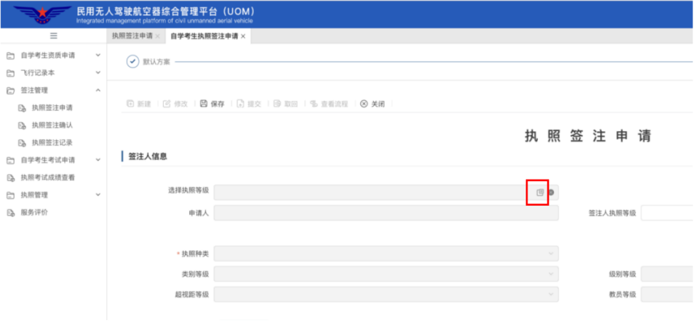Open 查看流程 workflow view
Screen dimensions: 694x329
[x=329, y=104]
